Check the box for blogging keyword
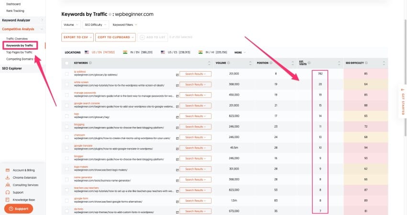 [x=67, y=127]
